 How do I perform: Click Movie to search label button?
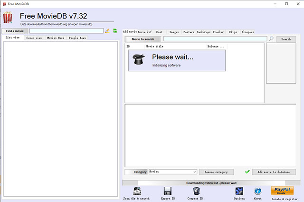tap(143, 39)
